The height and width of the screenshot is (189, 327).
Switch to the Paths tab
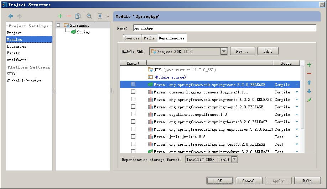(149, 38)
